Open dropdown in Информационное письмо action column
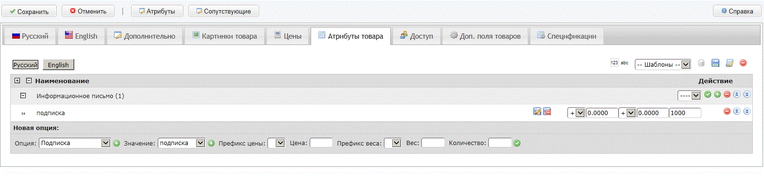Viewport: 764px width, 176px height. click(689, 96)
